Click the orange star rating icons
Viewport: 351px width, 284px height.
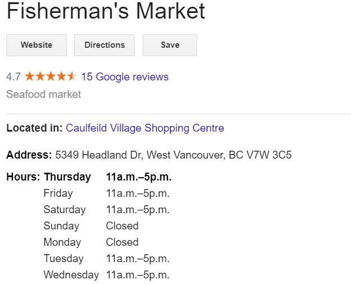tap(51, 76)
